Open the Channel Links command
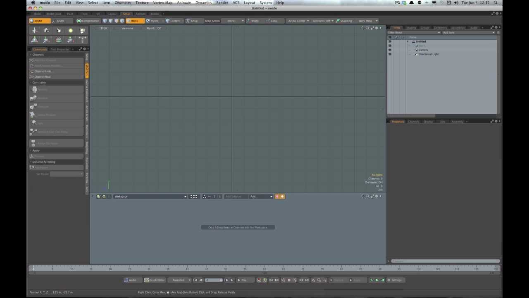Screen dimensions: 529x298 56,71
